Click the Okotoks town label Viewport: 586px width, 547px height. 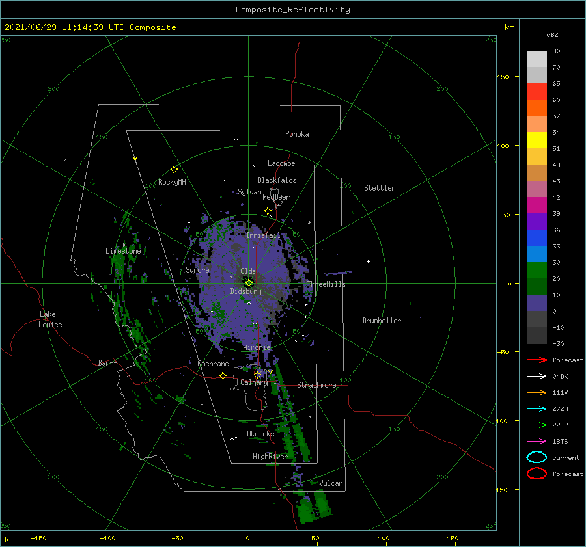coord(260,434)
